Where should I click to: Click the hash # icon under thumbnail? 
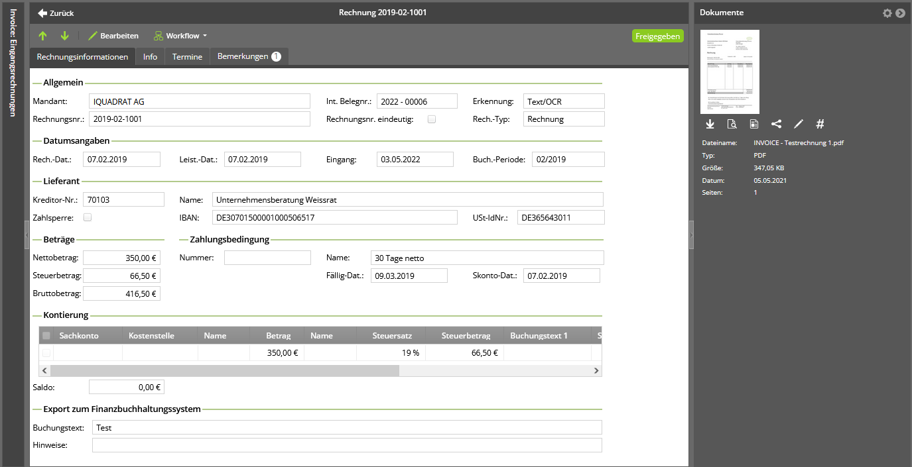coord(820,124)
